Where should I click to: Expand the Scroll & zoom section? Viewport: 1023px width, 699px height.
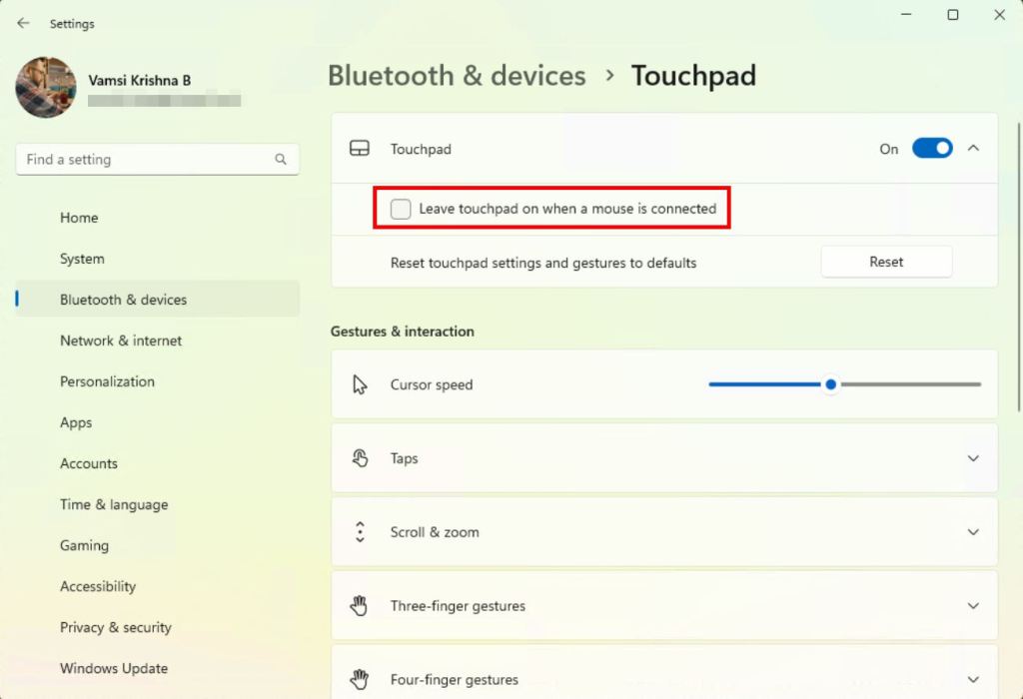click(973, 532)
